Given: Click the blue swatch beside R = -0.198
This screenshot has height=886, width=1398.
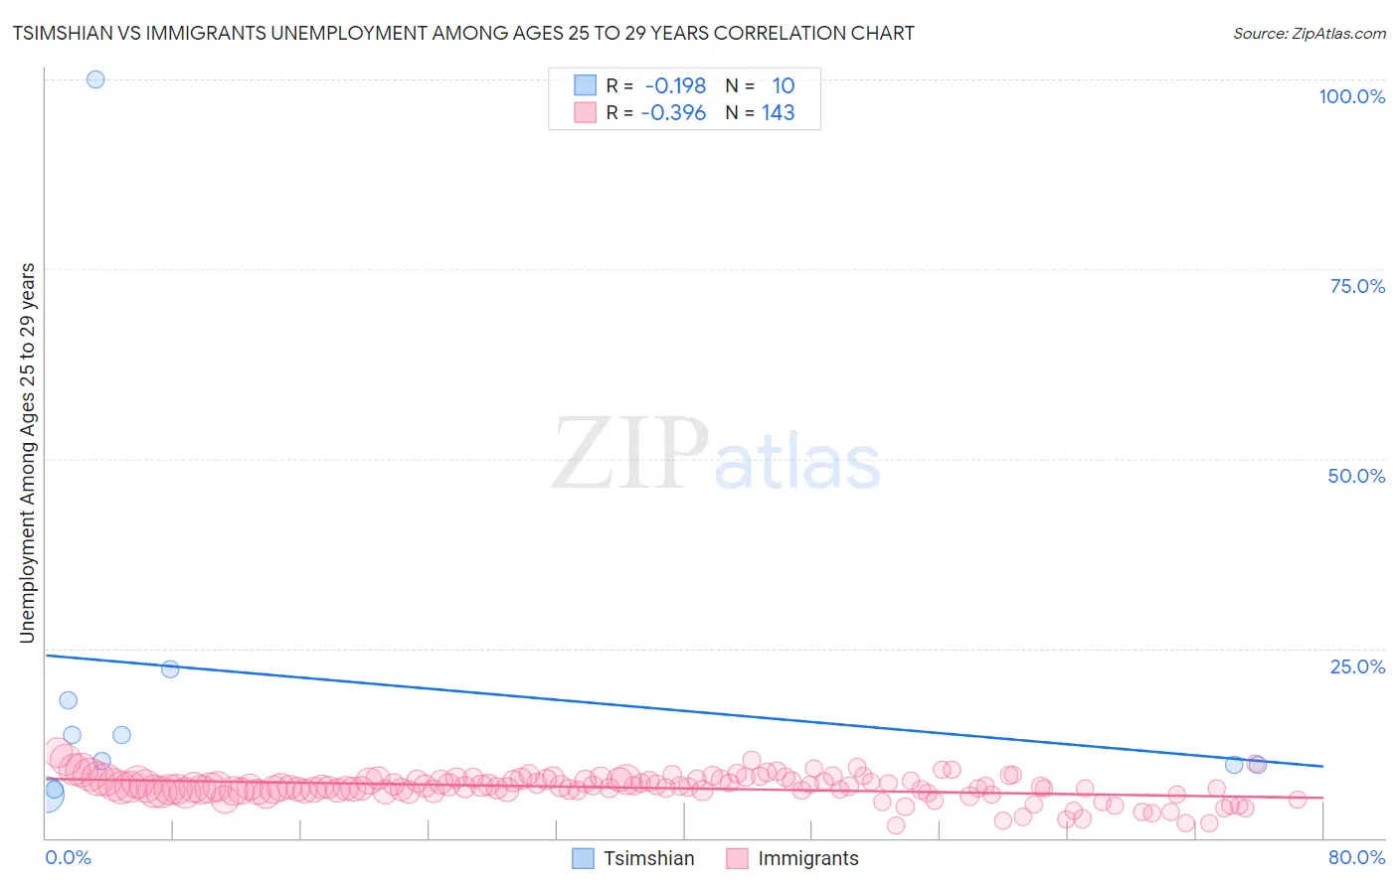Looking at the screenshot, I should [585, 85].
